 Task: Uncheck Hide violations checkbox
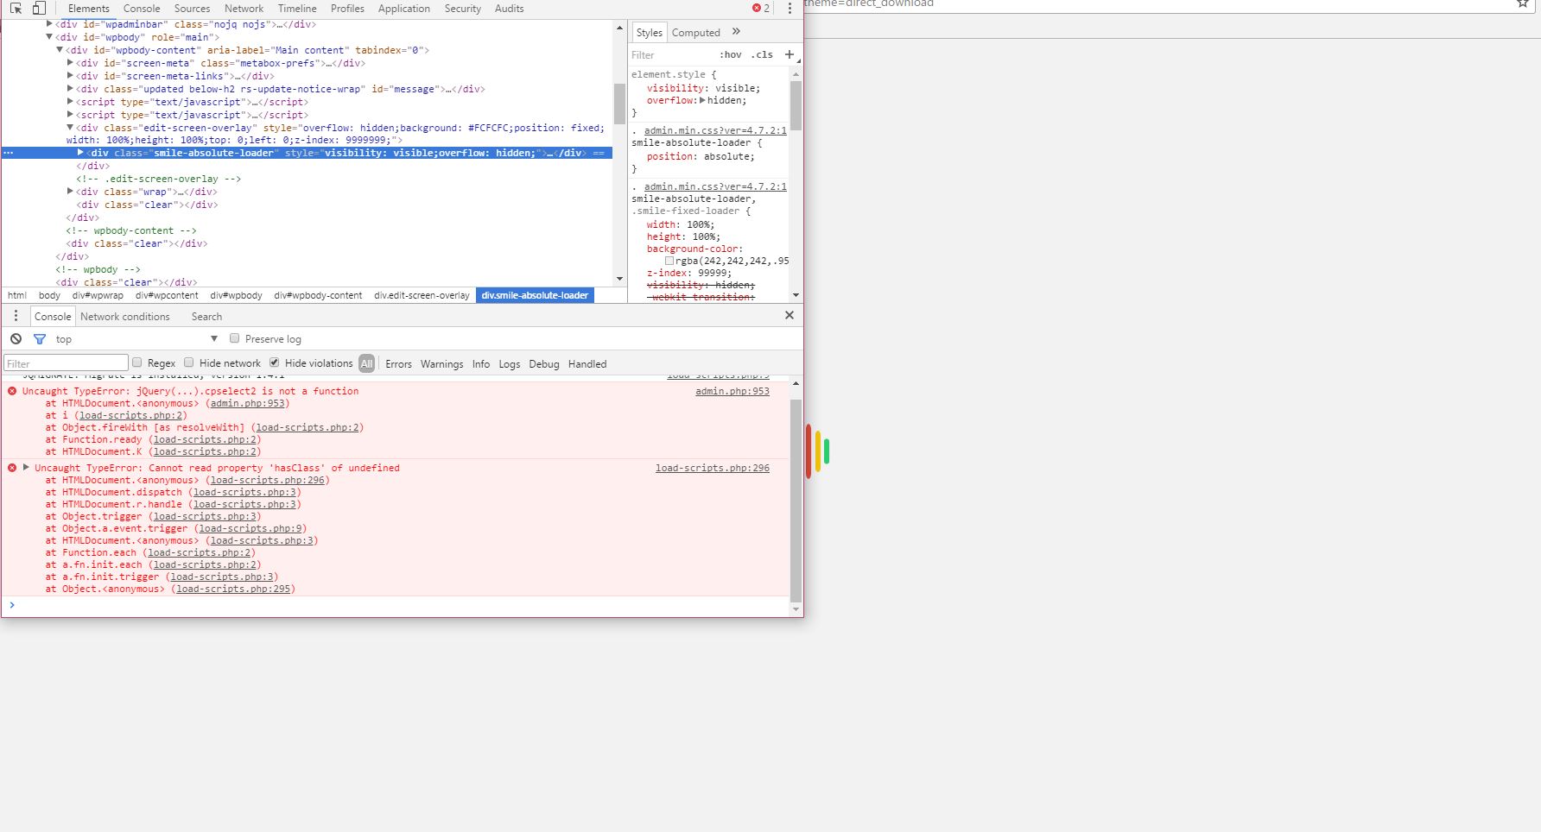coord(274,362)
